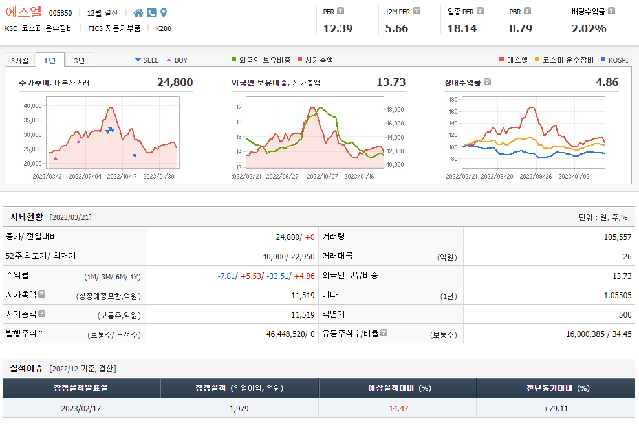Click the 외국인 보유비중 ownership chart
639x425 pixels.
tap(315, 133)
